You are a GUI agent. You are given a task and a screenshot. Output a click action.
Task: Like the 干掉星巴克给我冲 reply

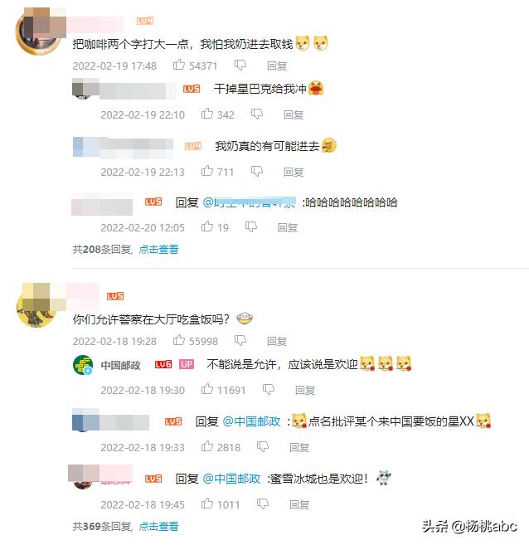click(207, 114)
